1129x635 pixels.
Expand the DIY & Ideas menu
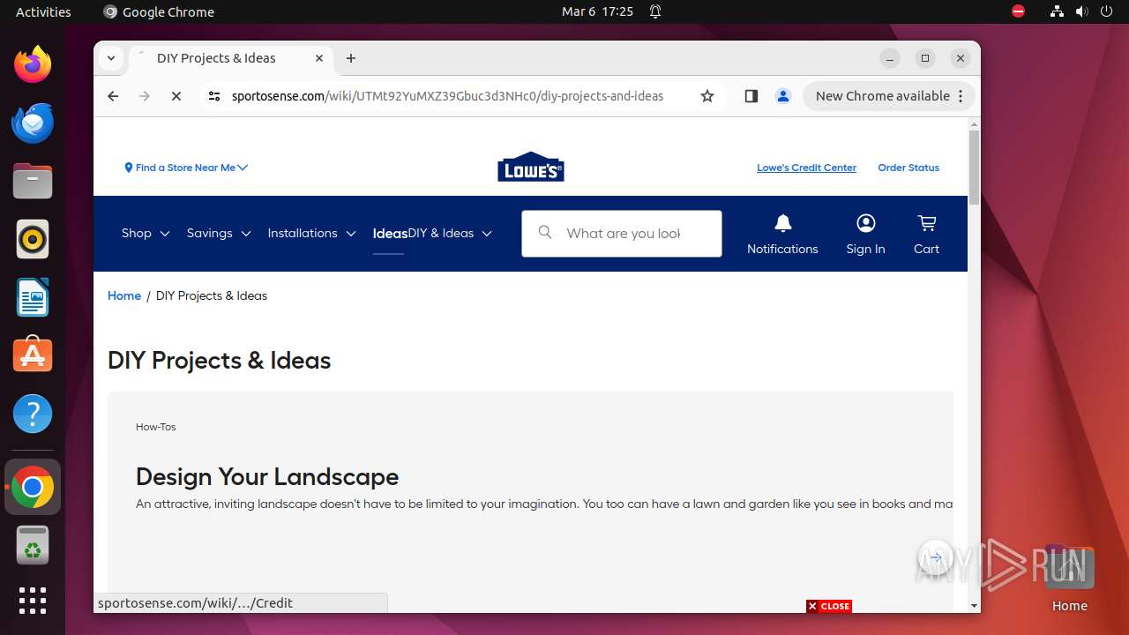coord(450,233)
